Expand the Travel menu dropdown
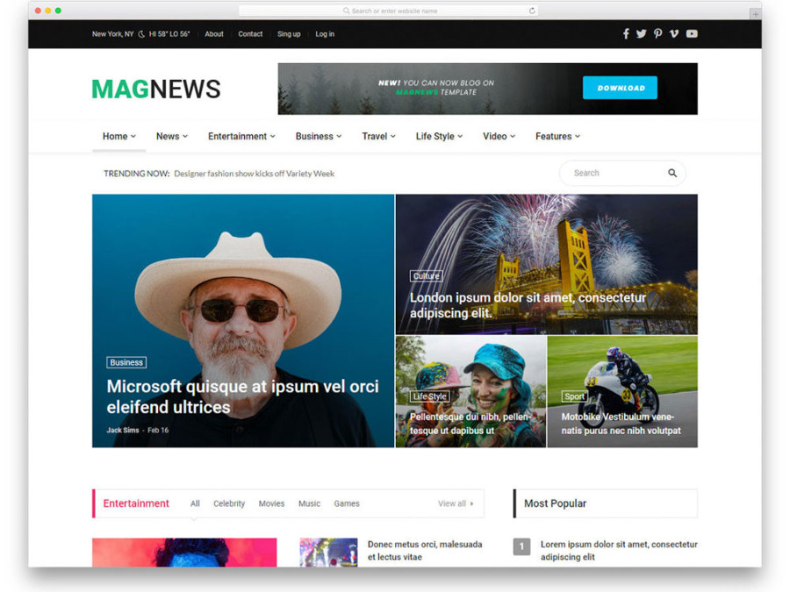790x592 pixels. tap(378, 137)
